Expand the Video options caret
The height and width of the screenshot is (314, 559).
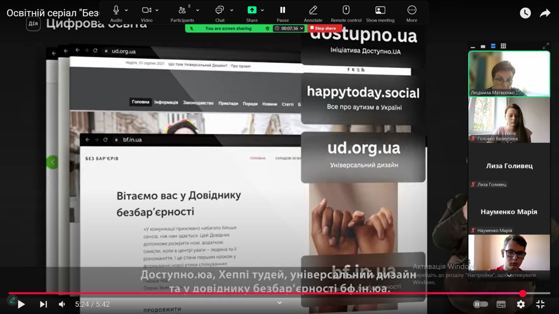point(157,10)
